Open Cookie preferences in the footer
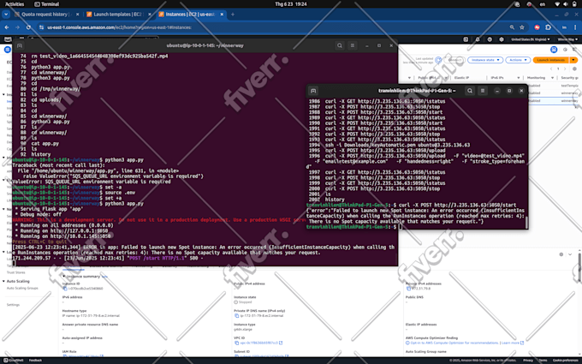The width and height of the screenshot is (582, 364). tap(567, 361)
